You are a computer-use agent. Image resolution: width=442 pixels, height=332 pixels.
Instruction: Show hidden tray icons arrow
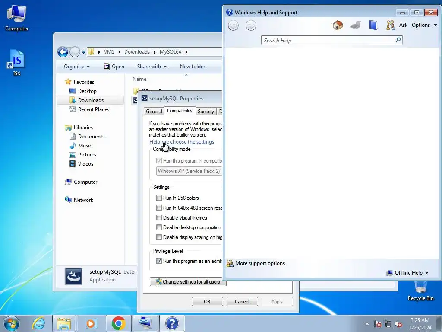click(x=367, y=324)
